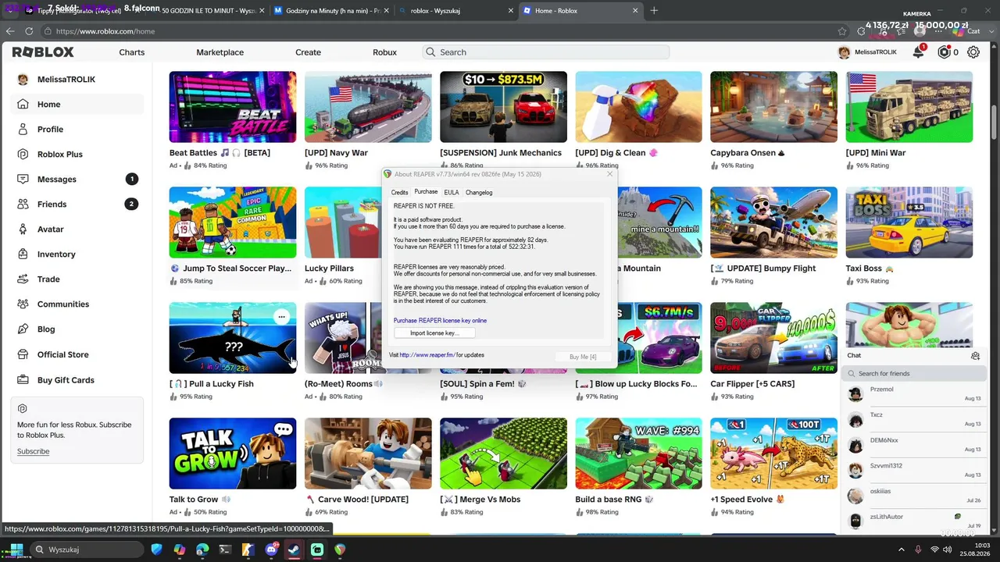The width and height of the screenshot is (1000, 562).
Task: Click Trade icon in the sidebar
Action: click(23, 279)
